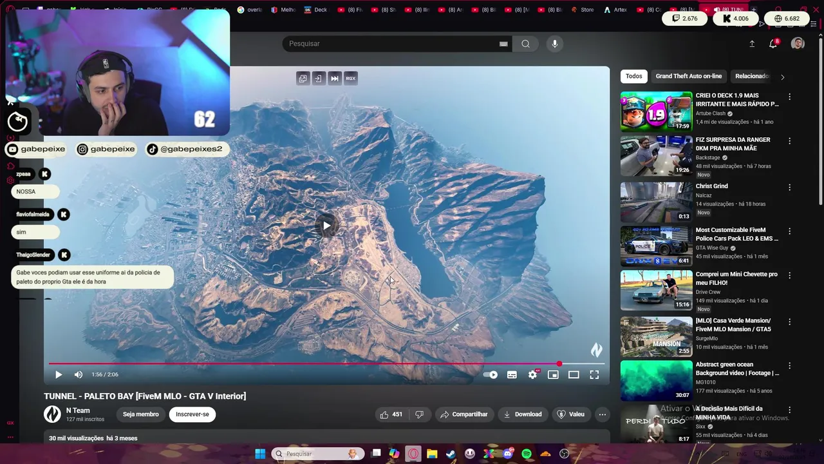This screenshot has height=464, width=824.
Task: Switch to the Artex browser tab
Action: click(x=615, y=10)
